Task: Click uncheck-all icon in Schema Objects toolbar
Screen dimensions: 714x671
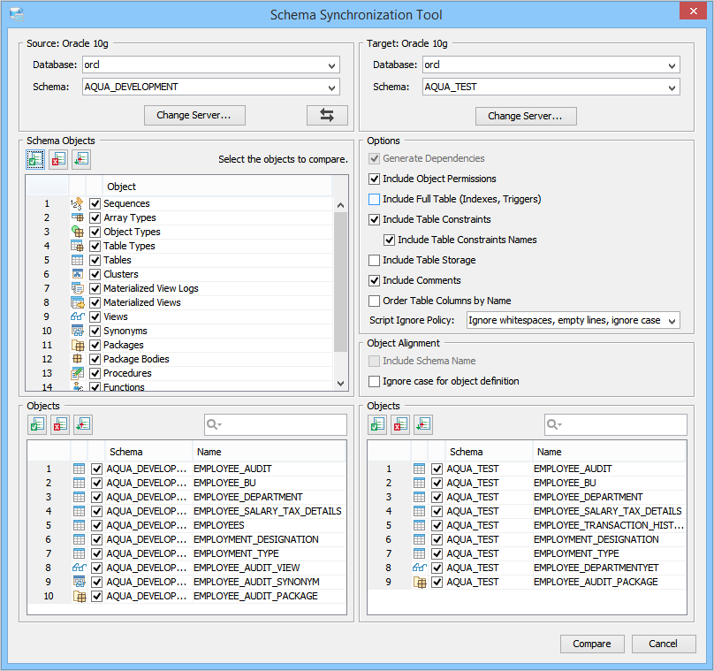Action: [58, 159]
